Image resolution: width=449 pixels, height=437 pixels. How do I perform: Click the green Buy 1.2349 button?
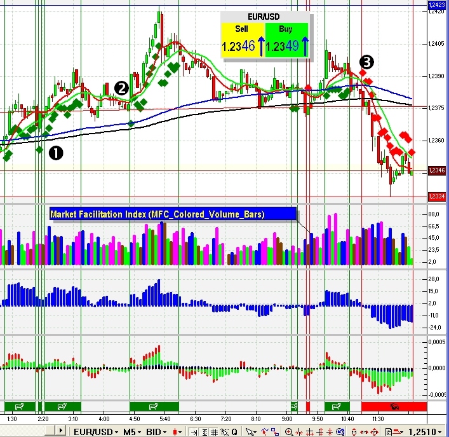click(286, 40)
